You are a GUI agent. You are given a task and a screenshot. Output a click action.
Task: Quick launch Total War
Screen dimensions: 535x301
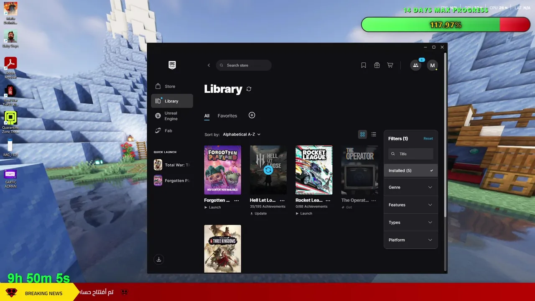[172, 165]
